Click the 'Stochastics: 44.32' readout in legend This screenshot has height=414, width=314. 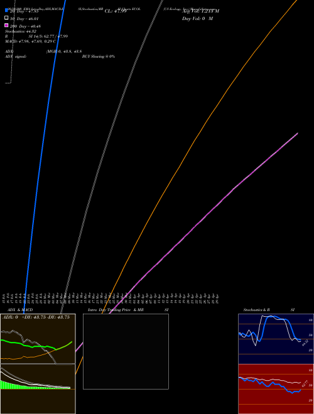coord(21,31)
